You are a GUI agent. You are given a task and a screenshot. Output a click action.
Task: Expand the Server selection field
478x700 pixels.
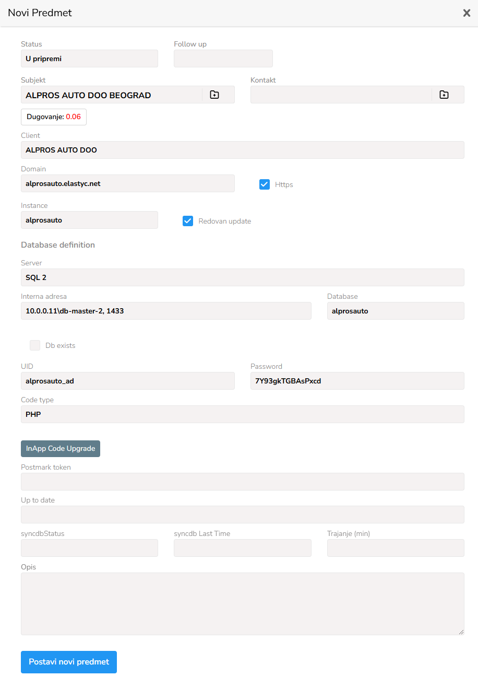(x=242, y=277)
